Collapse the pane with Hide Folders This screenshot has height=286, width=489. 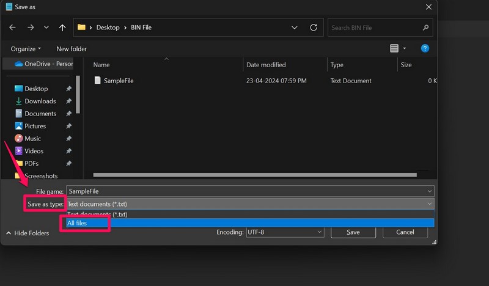point(28,233)
